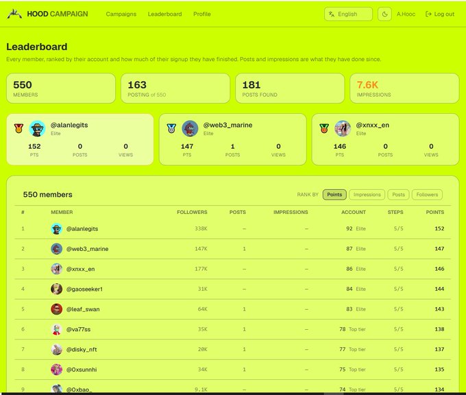Toggle dark mode moon icon
This screenshot has width=466, height=395.
click(x=384, y=14)
